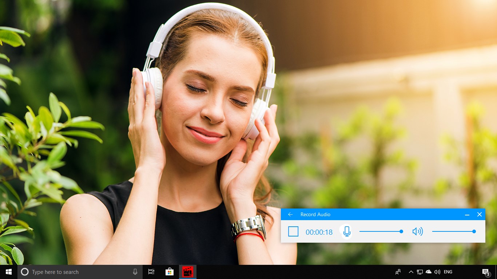Click the OneDrive cloud icon in system tray
Screen dimensions: 497x279
(428, 272)
